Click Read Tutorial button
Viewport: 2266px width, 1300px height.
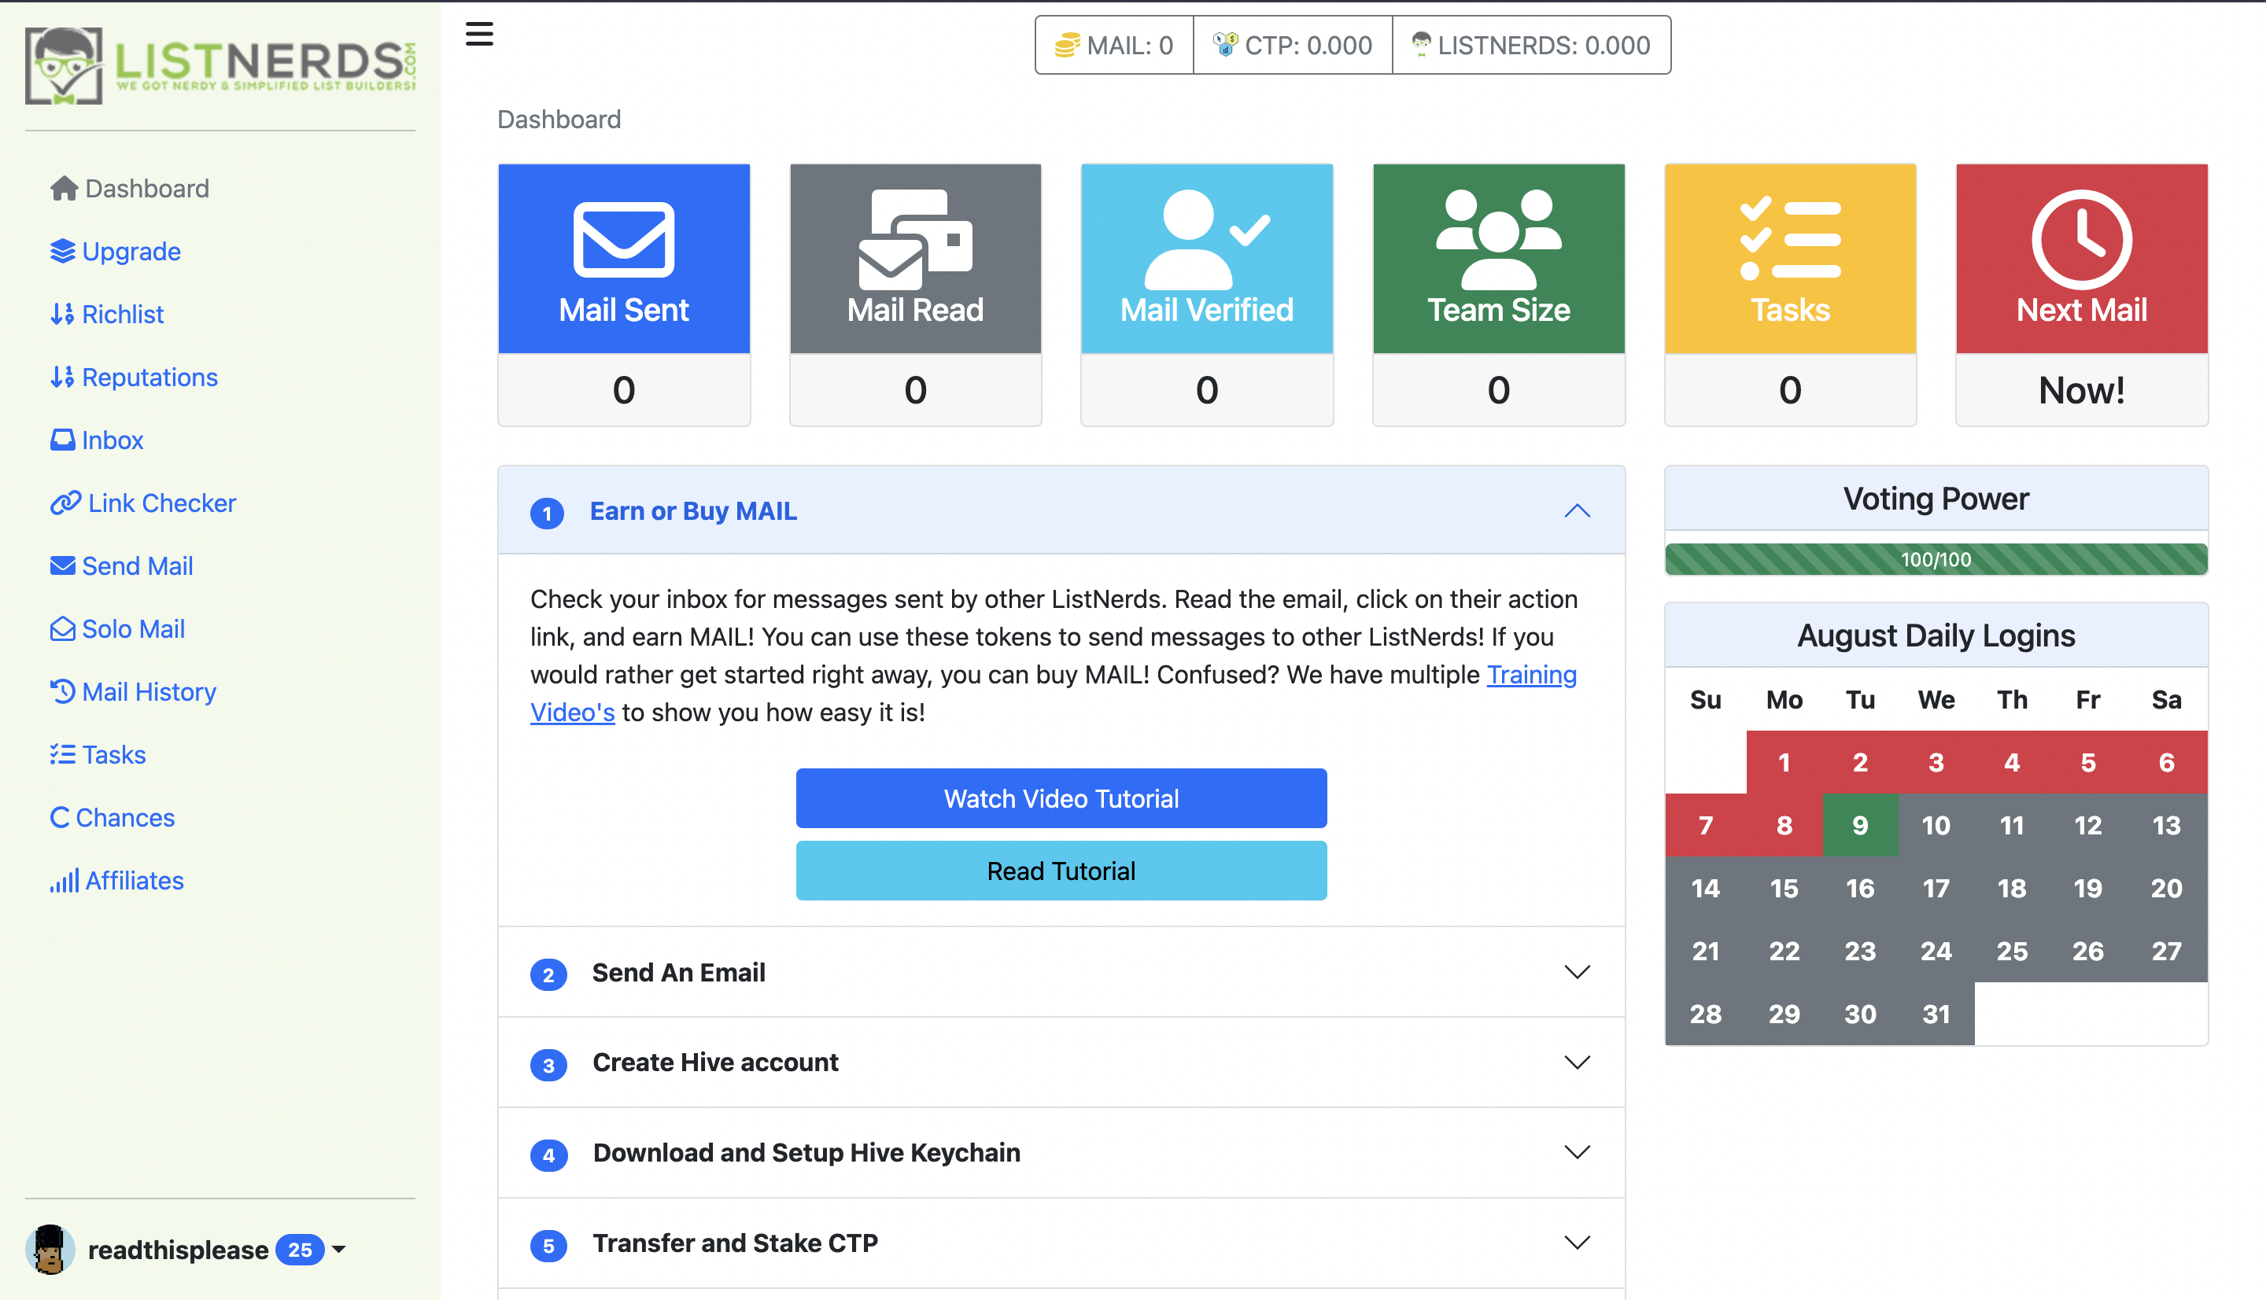click(x=1061, y=871)
